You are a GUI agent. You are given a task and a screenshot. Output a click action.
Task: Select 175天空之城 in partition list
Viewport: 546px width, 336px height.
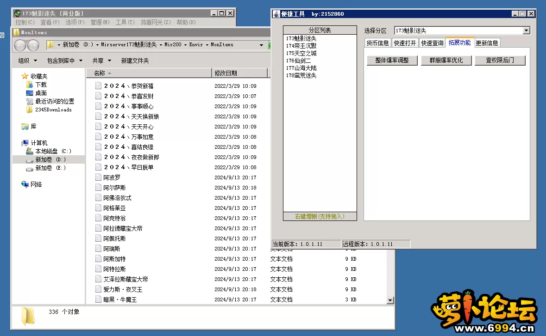point(301,53)
